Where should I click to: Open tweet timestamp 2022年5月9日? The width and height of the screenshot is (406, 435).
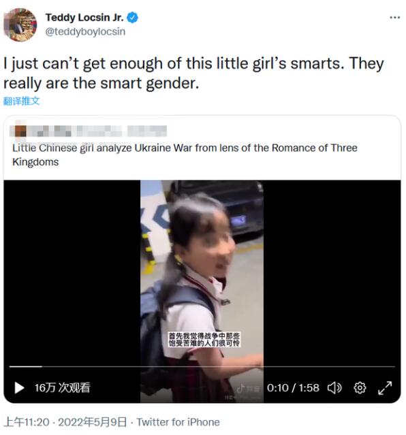92,422
